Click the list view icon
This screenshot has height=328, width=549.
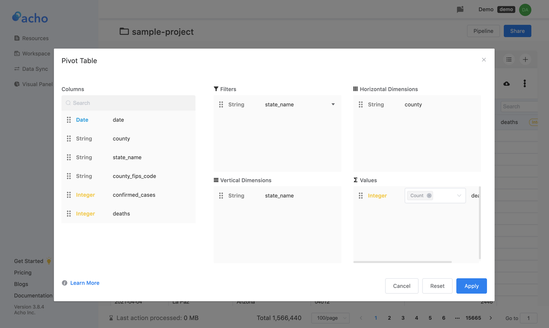pyautogui.click(x=509, y=59)
